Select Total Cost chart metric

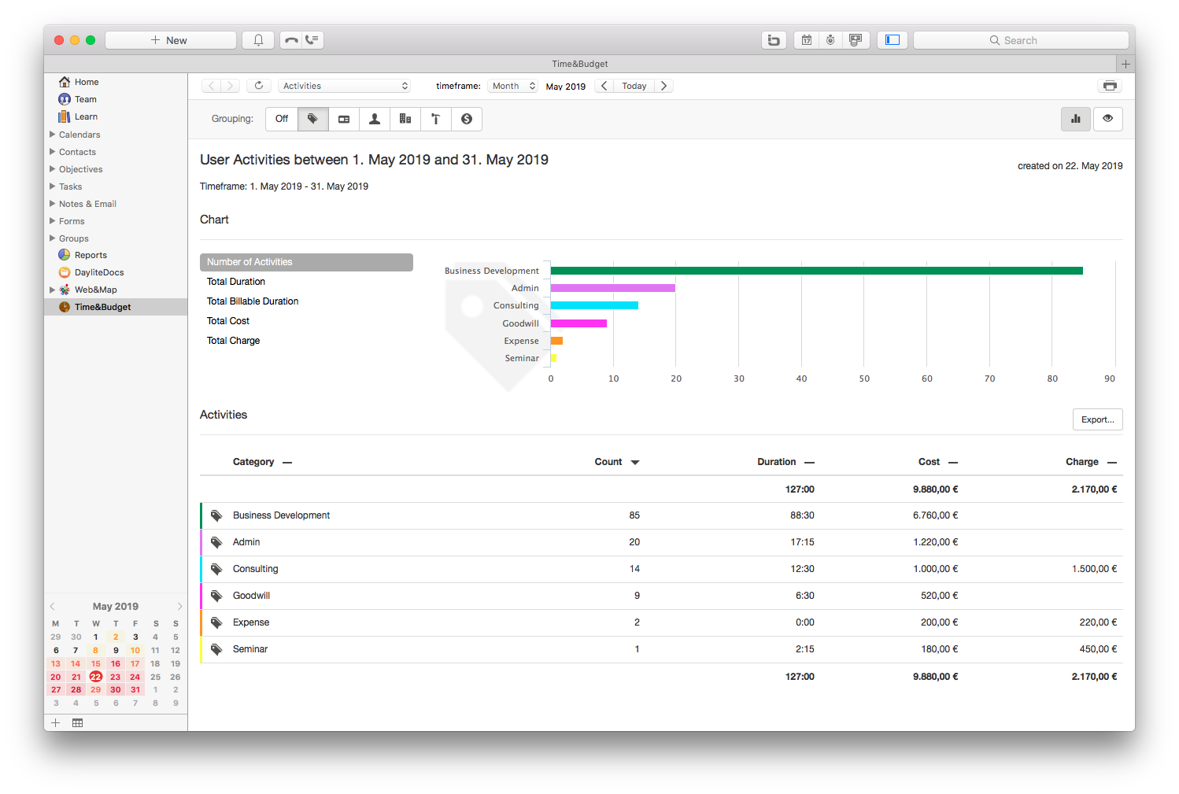coord(306,321)
